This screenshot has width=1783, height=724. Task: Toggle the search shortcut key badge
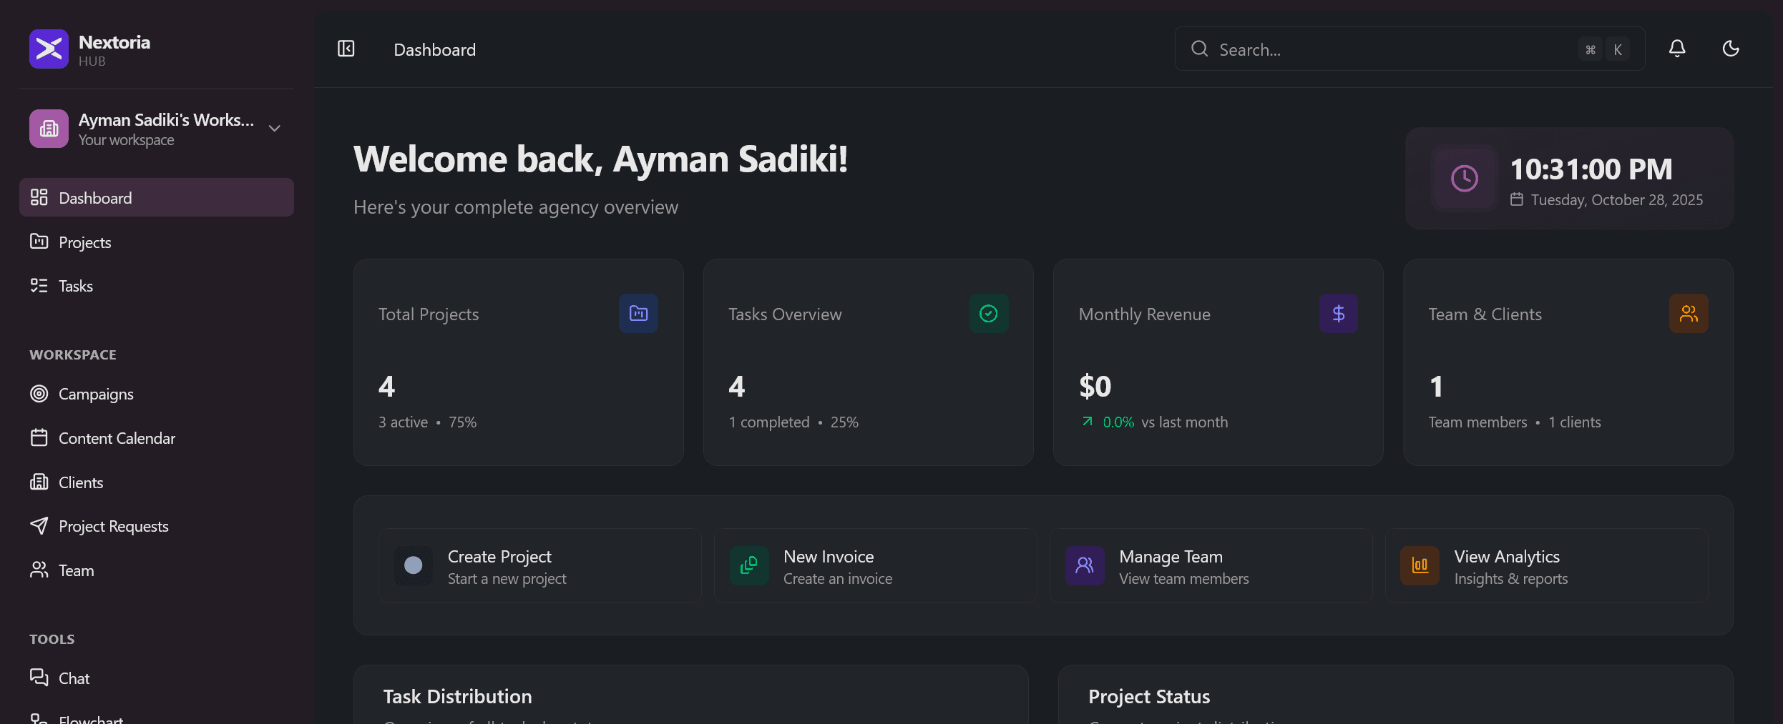click(x=1603, y=49)
